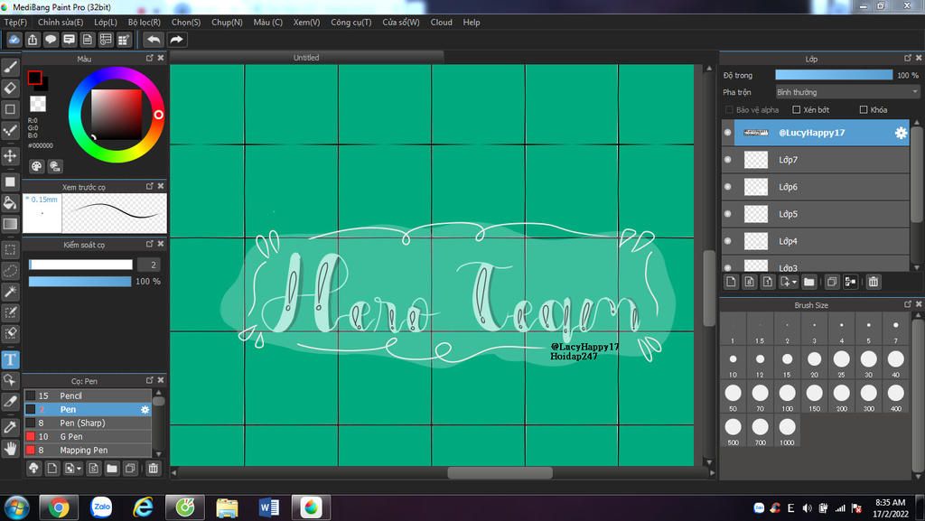Undock the Brush Size panel
The image size is (925, 521).
(907, 304)
